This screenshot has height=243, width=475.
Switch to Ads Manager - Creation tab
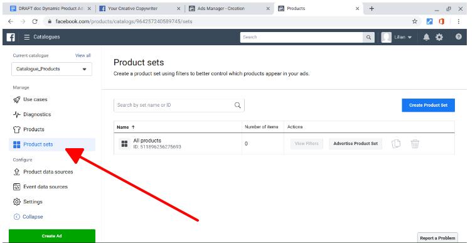click(x=221, y=9)
